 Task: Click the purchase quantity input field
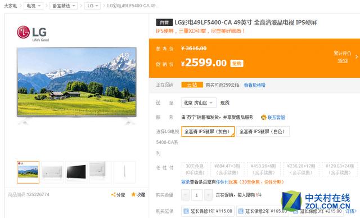[197, 195]
